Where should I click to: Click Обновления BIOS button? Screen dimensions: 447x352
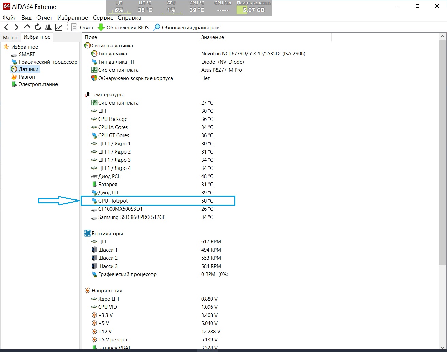coord(123,27)
